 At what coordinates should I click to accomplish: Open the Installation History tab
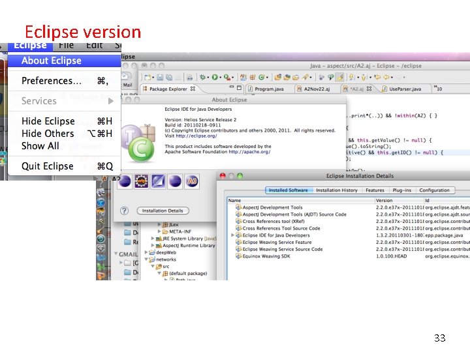337,190
